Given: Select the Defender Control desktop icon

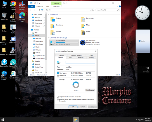Looking at the screenshot, I should point(4,75).
